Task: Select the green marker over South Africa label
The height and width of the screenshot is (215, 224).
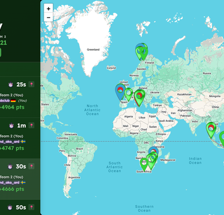Action: pos(144,164)
